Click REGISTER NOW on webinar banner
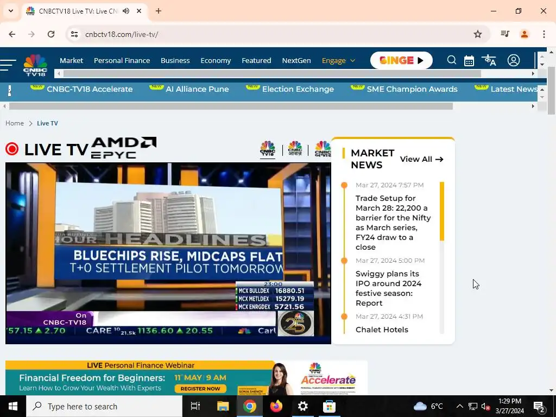 [200, 389]
